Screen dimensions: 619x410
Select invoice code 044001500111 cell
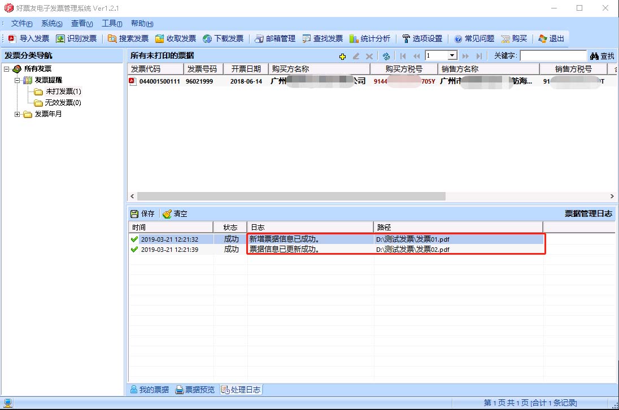159,81
